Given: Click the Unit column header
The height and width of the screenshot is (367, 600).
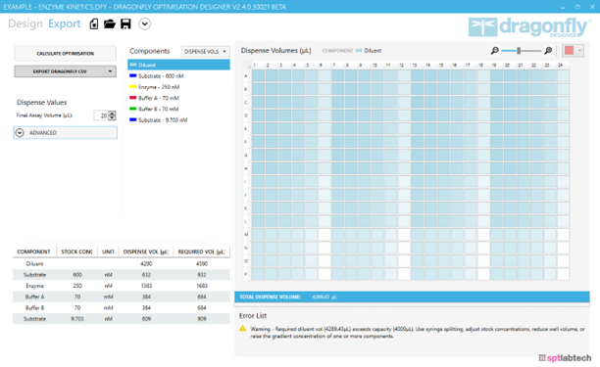Looking at the screenshot, I should coord(108,252).
